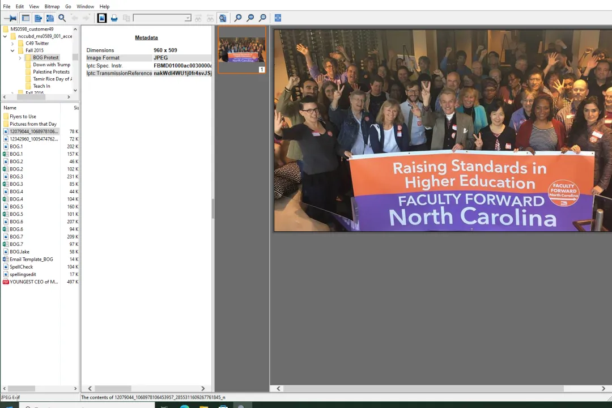
Task: Click the pin icon in the toolbar
Action: pyautogui.click(x=10, y=18)
